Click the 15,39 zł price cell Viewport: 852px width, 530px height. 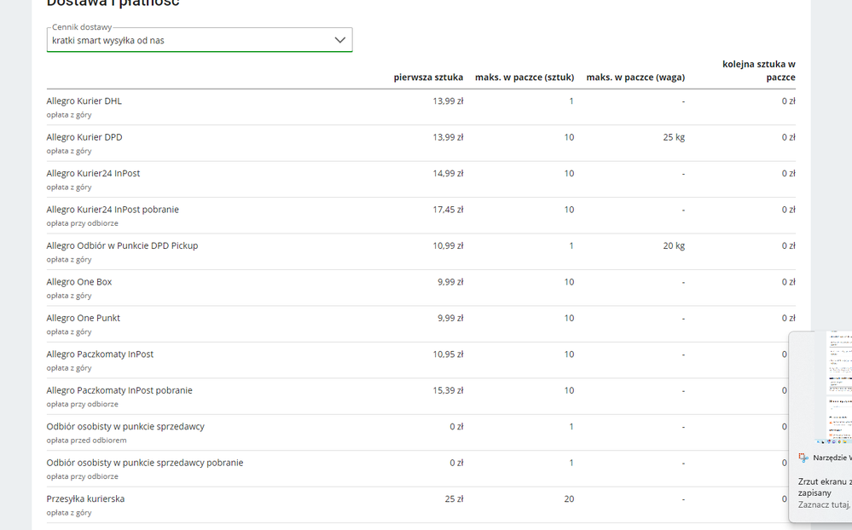point(448,390)
